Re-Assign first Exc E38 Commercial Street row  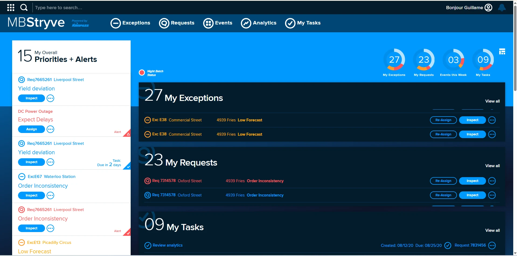pos(443,120)
